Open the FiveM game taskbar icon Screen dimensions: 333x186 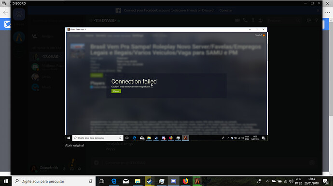197,181
